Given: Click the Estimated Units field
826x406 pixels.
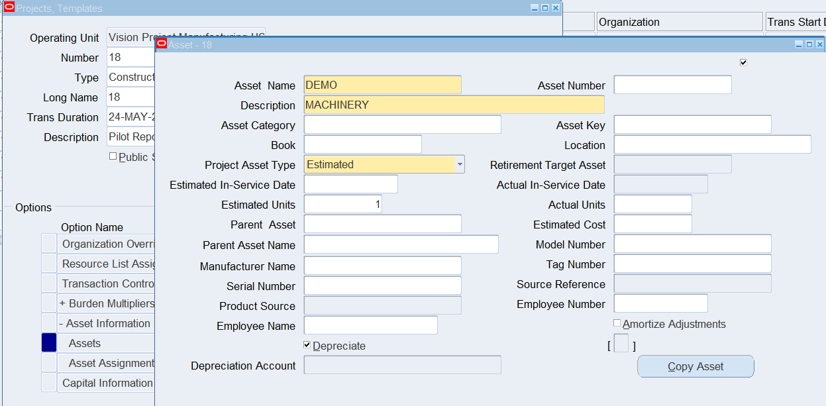Looking at the screenshot, I should tap(343, 204).
